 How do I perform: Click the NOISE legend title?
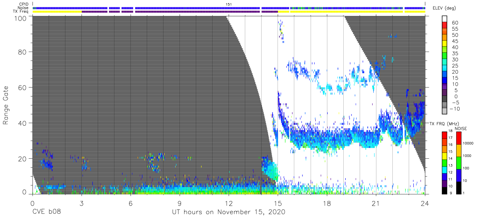(460, 128)
